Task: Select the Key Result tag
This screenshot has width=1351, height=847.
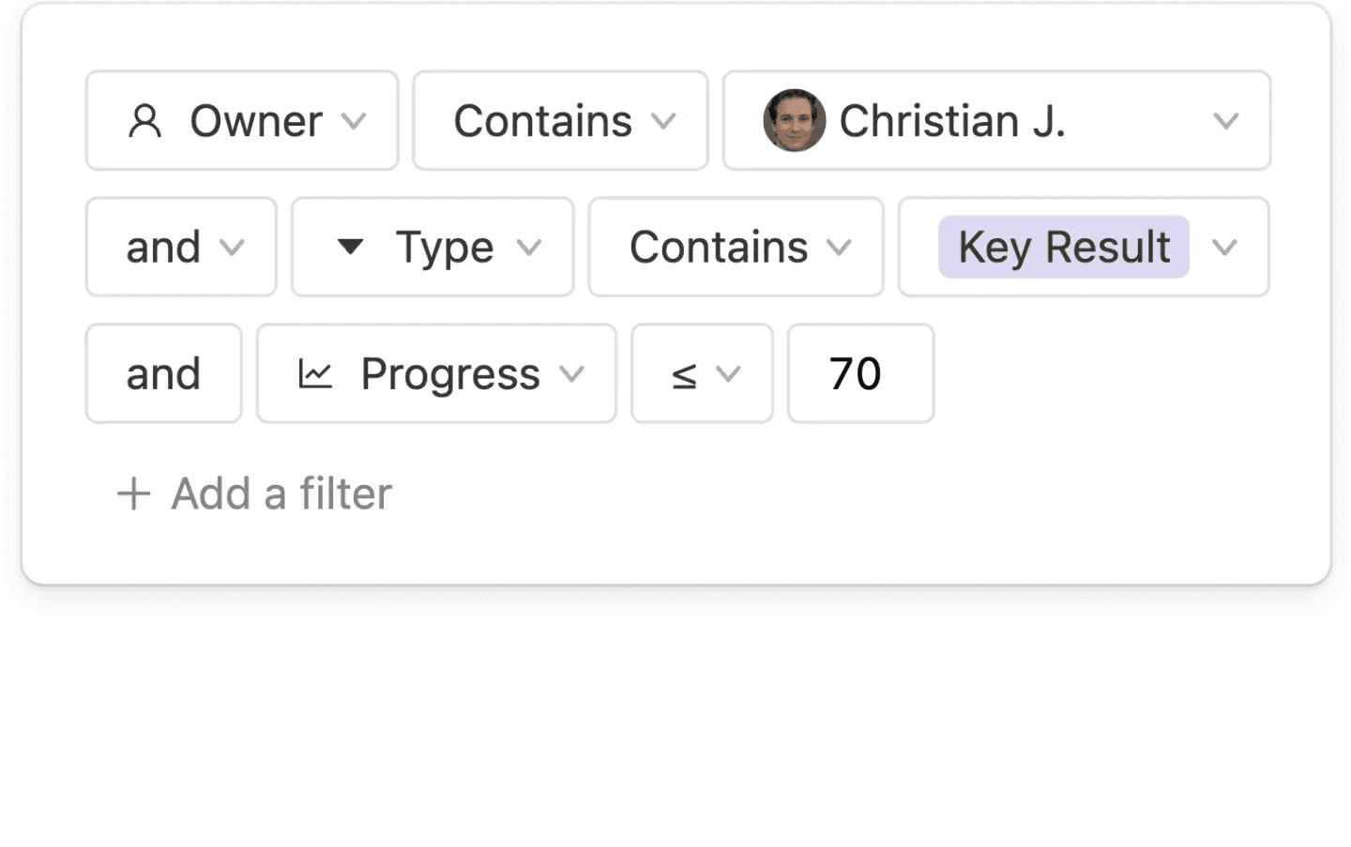Action: (x=1063, y=247)
